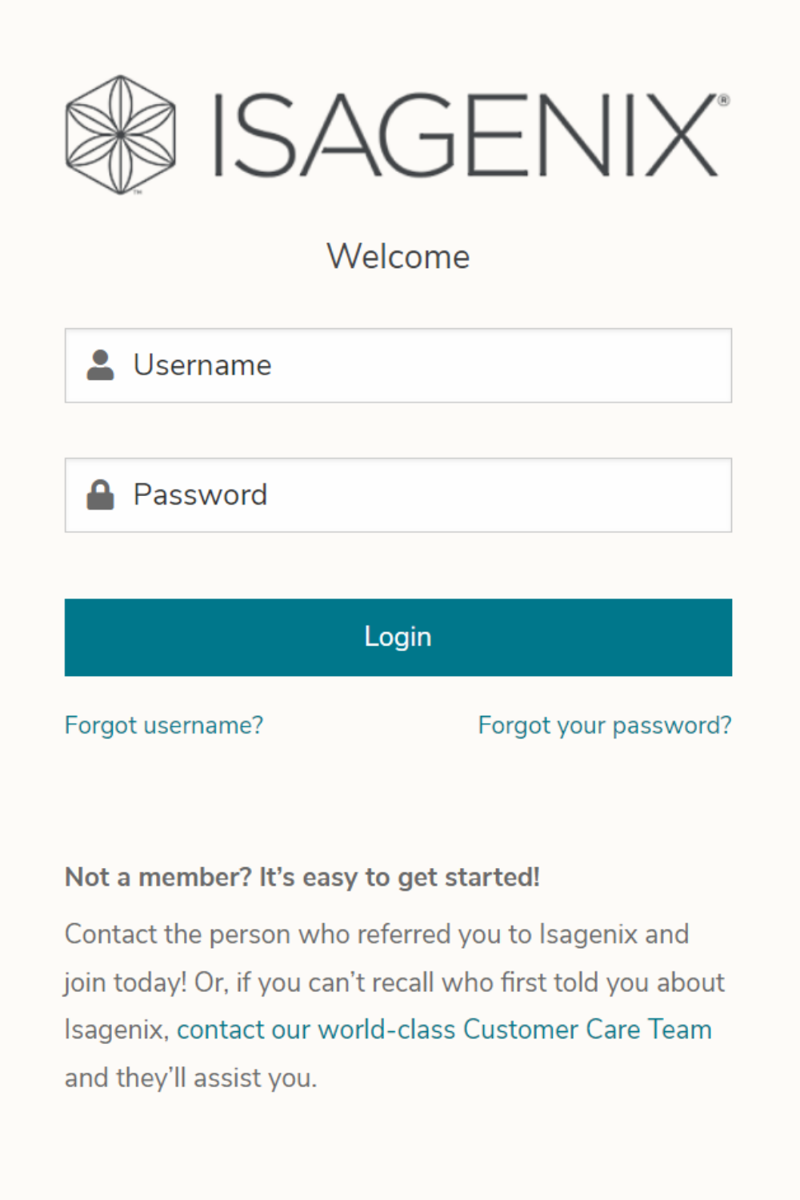The width and height of the screenshot is (800, 1200).
Task: Focus the Password input field
Action: (x=480, y=494)
